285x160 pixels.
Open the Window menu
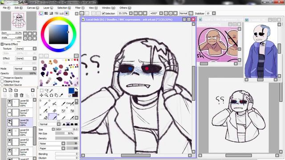[x=109, y=8]
